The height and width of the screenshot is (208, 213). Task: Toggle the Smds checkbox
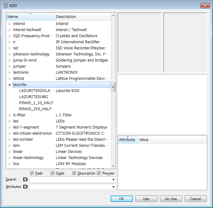tap(52, 173)
